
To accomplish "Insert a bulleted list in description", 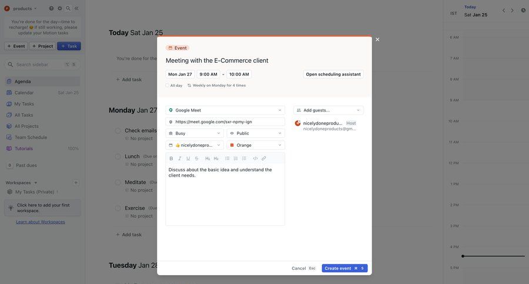I will click(x=227, y=158).
